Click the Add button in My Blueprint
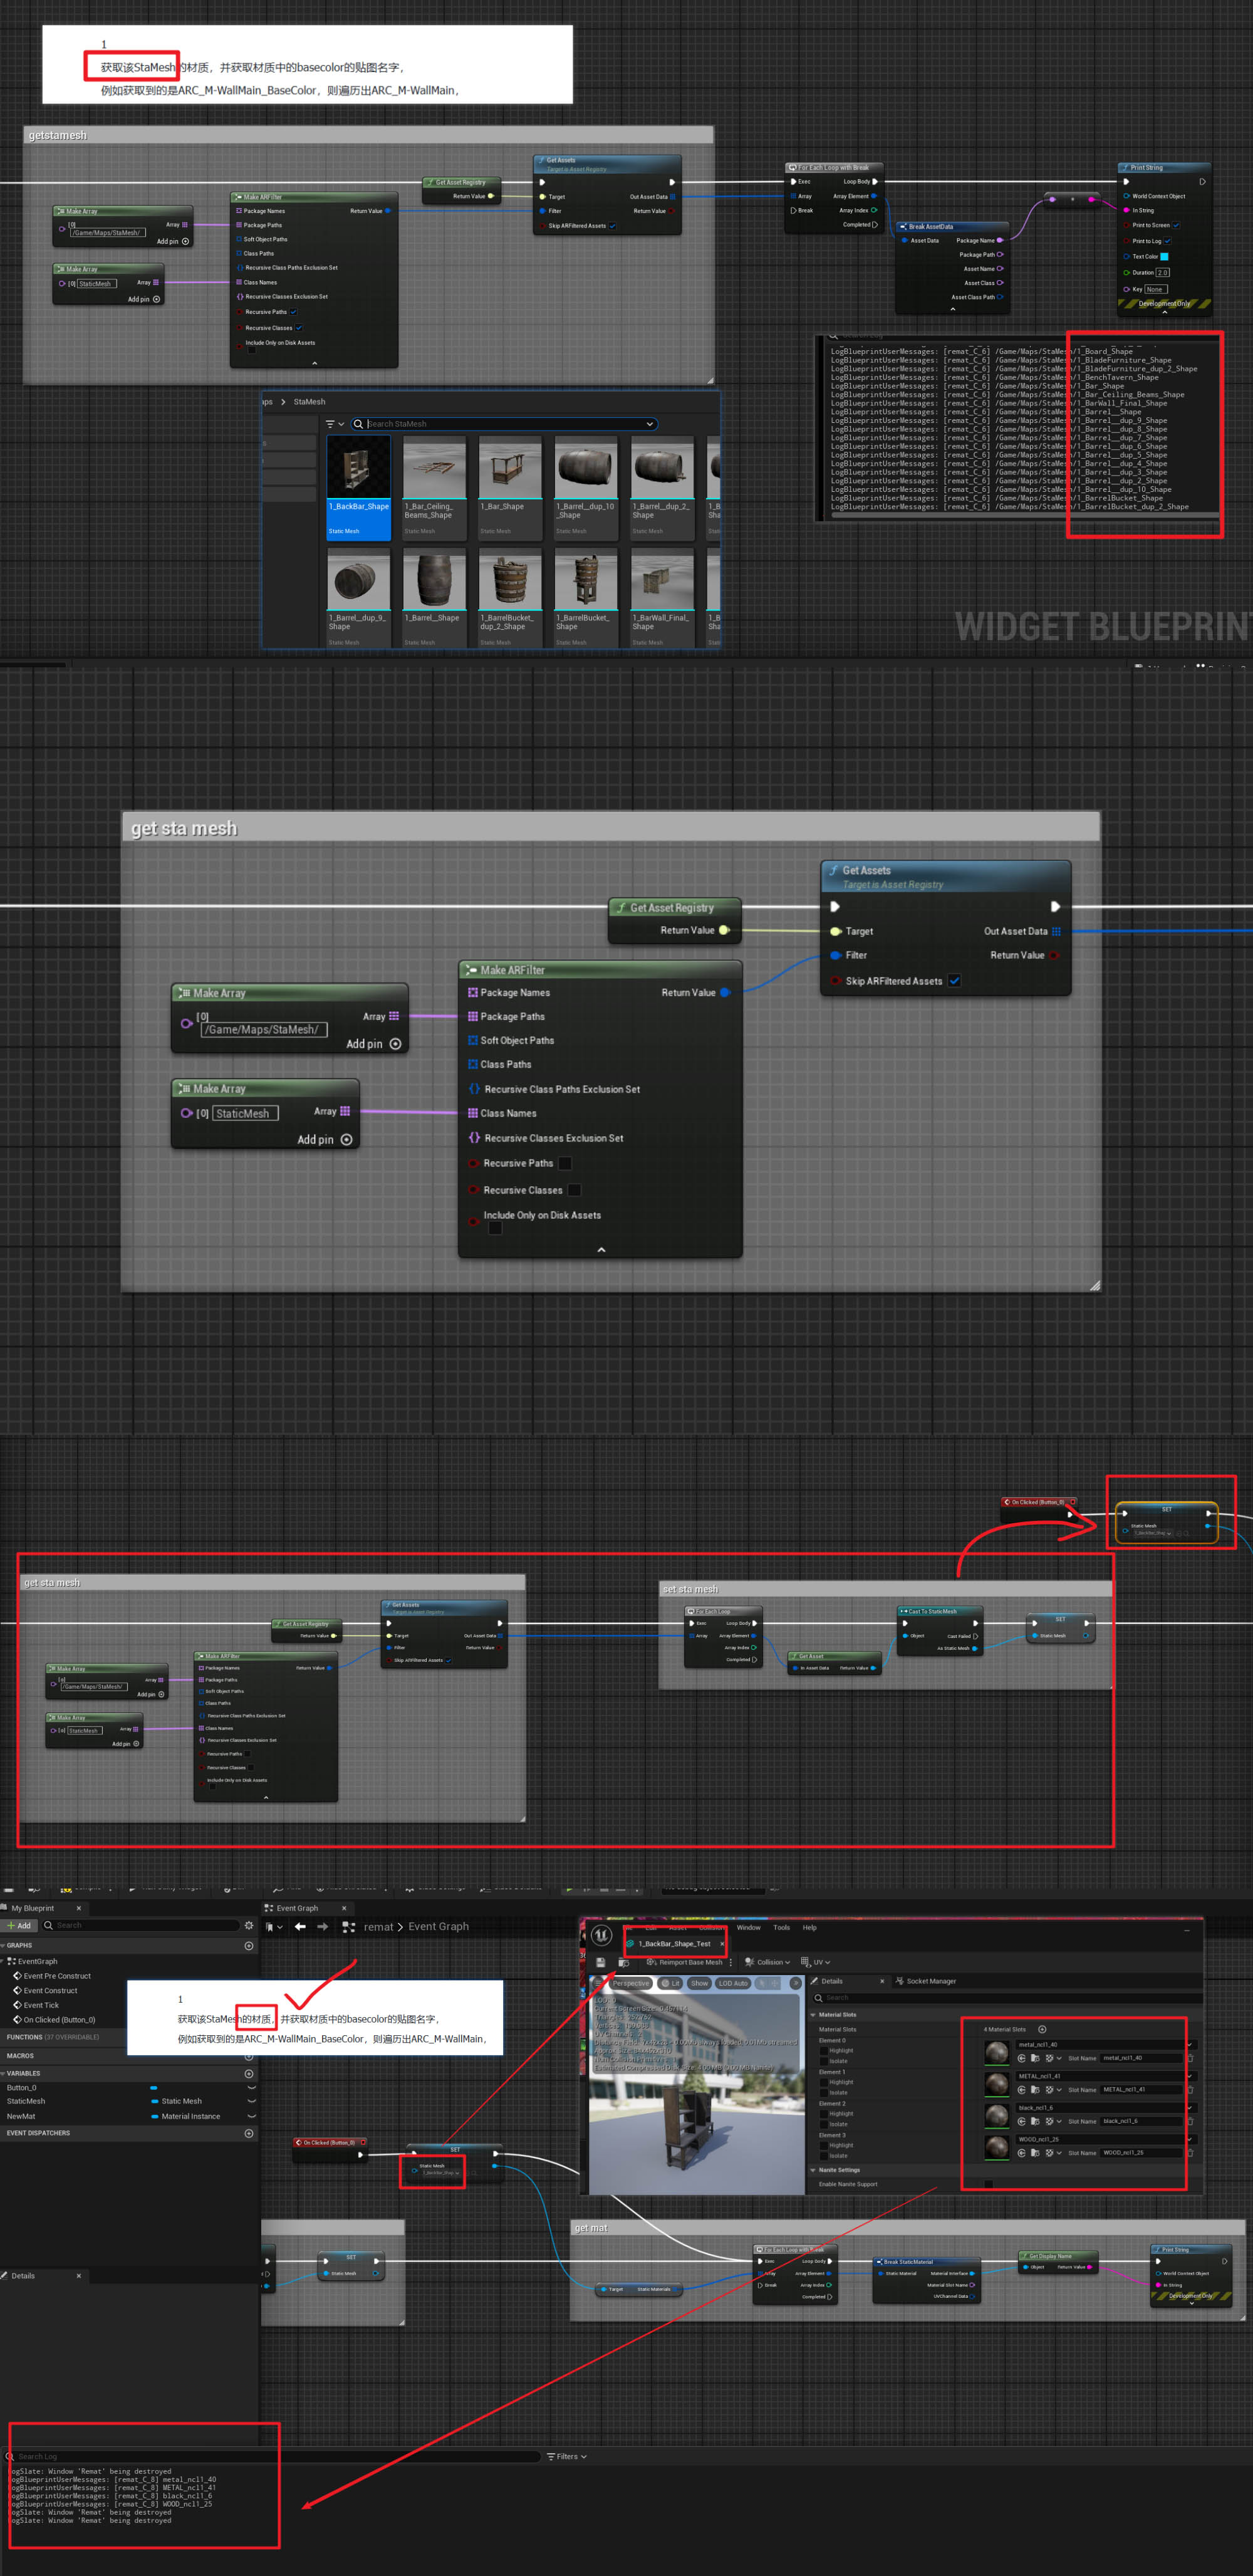The image size is (1253, 2576). pyautogui.click(x=20, y=1925)
